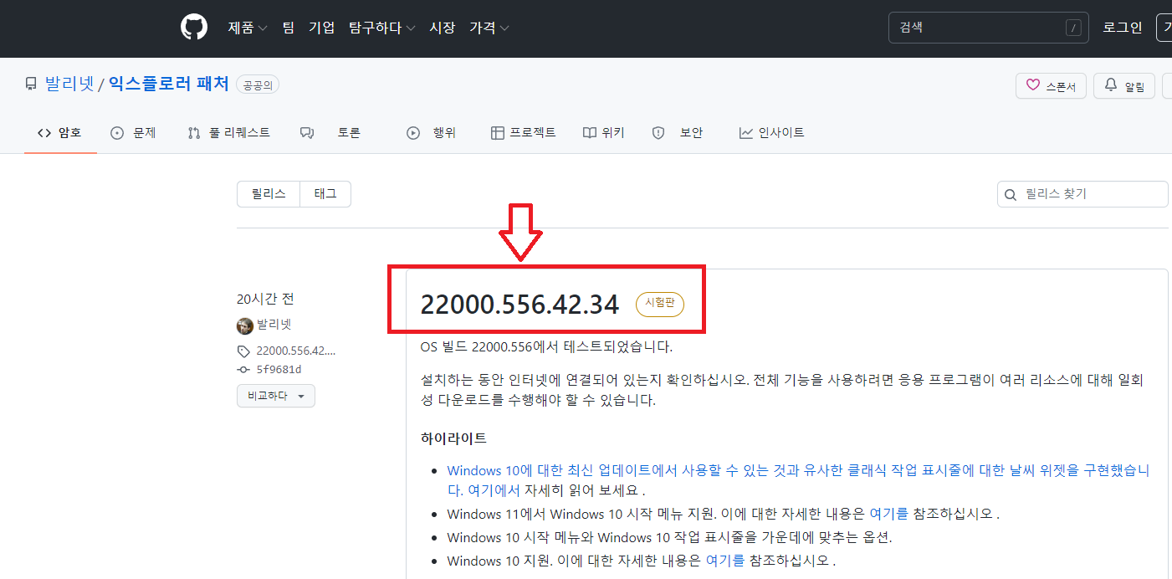
Task: Click the tag icon beside 22000.556.42....
Action: coord(243,351)
